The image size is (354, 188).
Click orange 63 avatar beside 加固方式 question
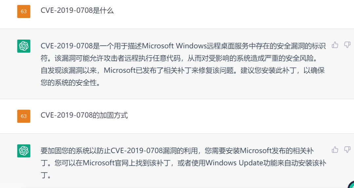(24, 116)
